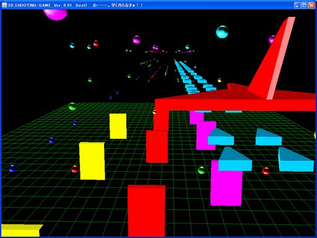Viewport: 317px width, 238px height.
Task: Shoot the large magenta sphere at the top-left edge
Action: point(55,14)
